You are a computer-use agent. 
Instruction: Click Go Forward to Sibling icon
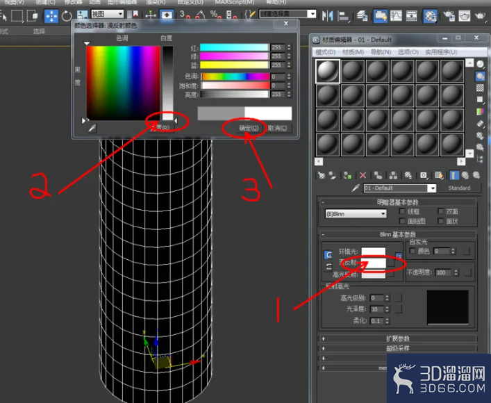coord(476,175)
